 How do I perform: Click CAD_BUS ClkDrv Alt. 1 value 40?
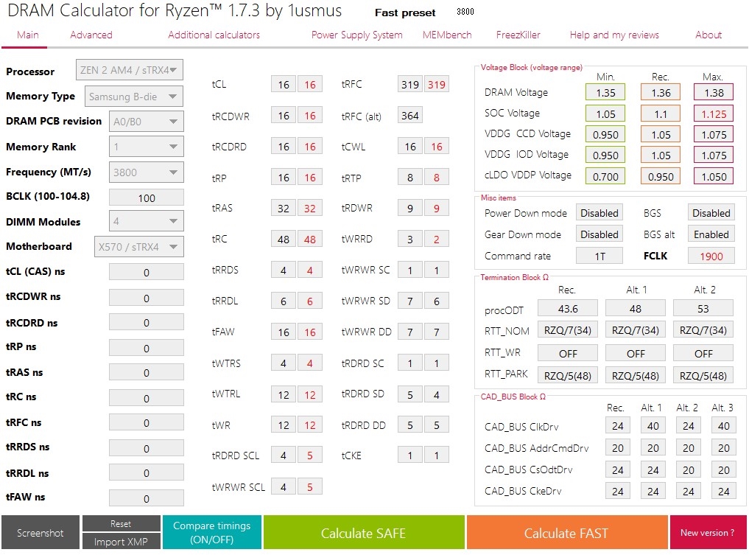click(x=653, y=425)
